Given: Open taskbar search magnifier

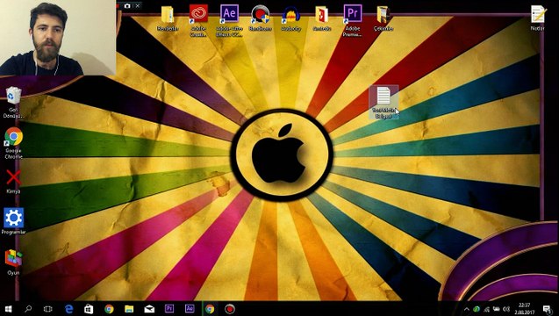Looking at the screenshot, I should (x=28, y=309).
